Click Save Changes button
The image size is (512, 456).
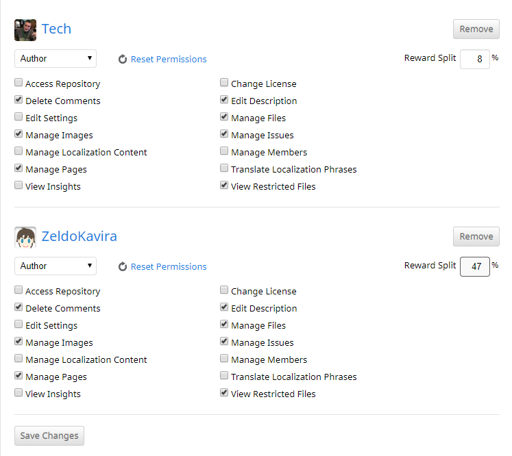coord(49,435)
